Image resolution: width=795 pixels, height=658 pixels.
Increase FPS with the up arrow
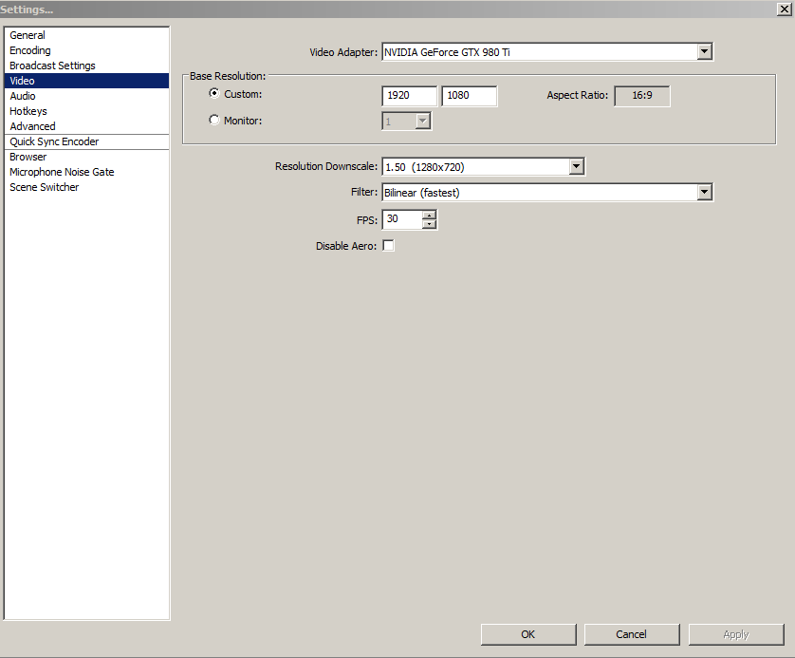click(430, 215)
